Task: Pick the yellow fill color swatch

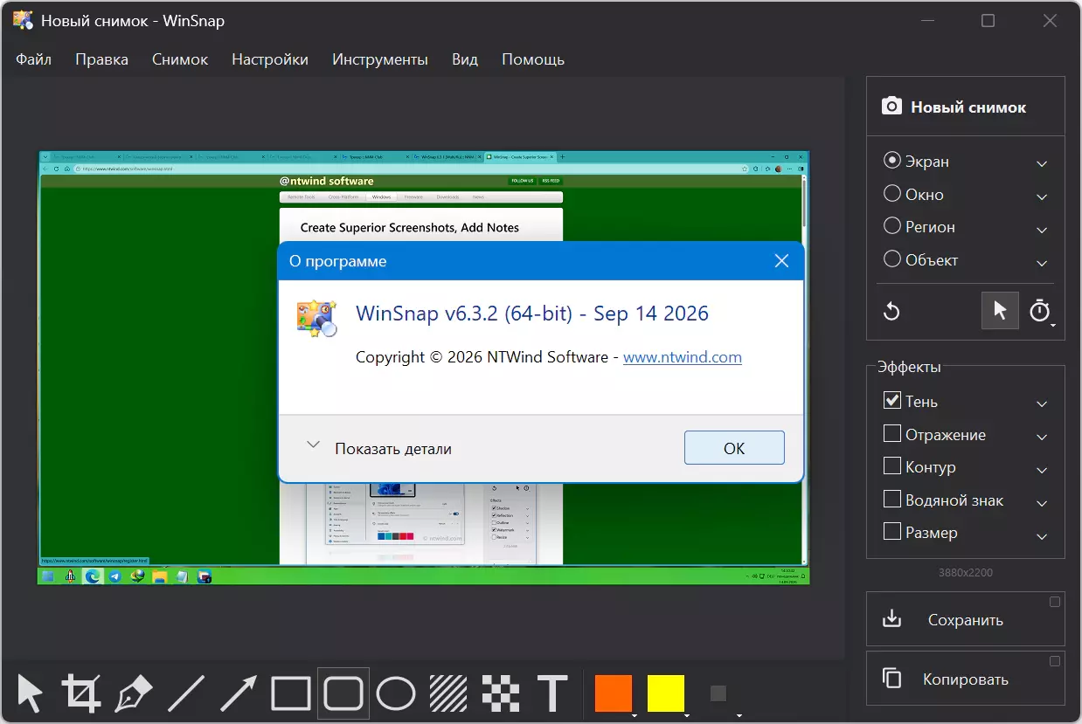Action: click(x=666, y=693)
